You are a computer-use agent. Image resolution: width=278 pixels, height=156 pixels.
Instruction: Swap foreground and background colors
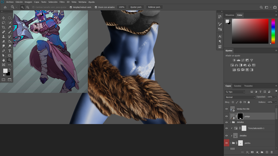point(10,69)
